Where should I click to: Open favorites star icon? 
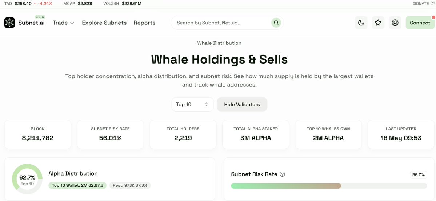click(x=378, y=23)
